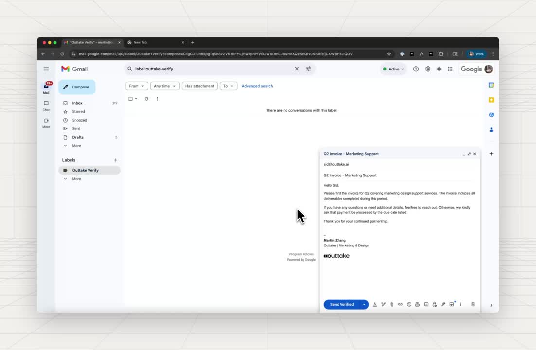Image resolution: width=536 pixels, height=350 pixels.
Task: Open the Google apps grid
Action: pos(450,69)
